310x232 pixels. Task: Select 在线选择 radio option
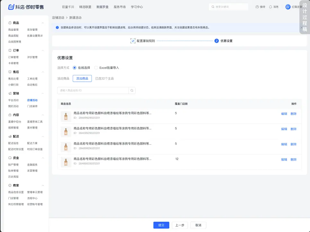[x=75, y=68]
